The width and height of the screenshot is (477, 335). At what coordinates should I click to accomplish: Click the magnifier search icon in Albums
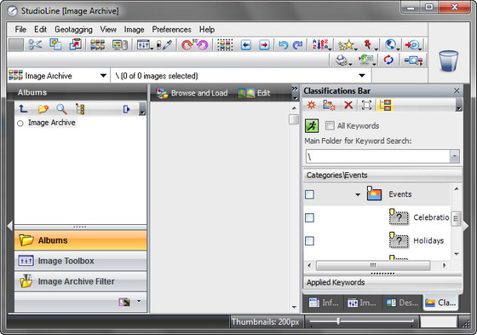coord(61,109)
